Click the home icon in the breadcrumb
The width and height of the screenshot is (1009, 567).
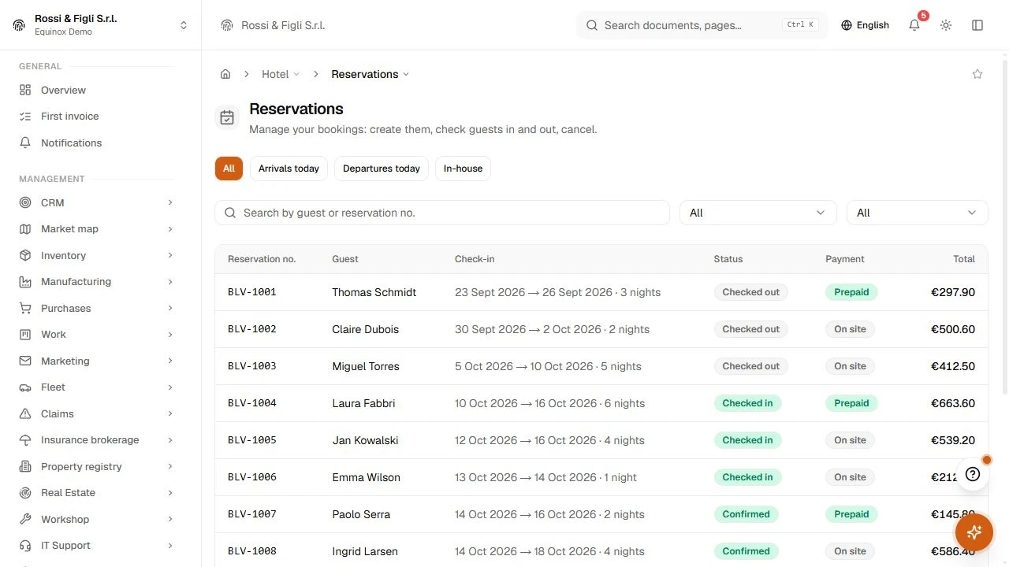pos(225,74)
